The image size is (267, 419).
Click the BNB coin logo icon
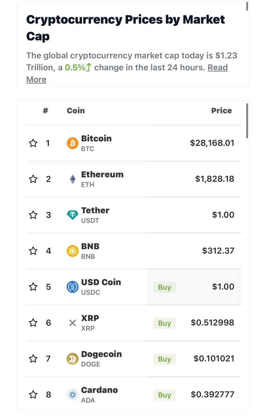point(72,251)
